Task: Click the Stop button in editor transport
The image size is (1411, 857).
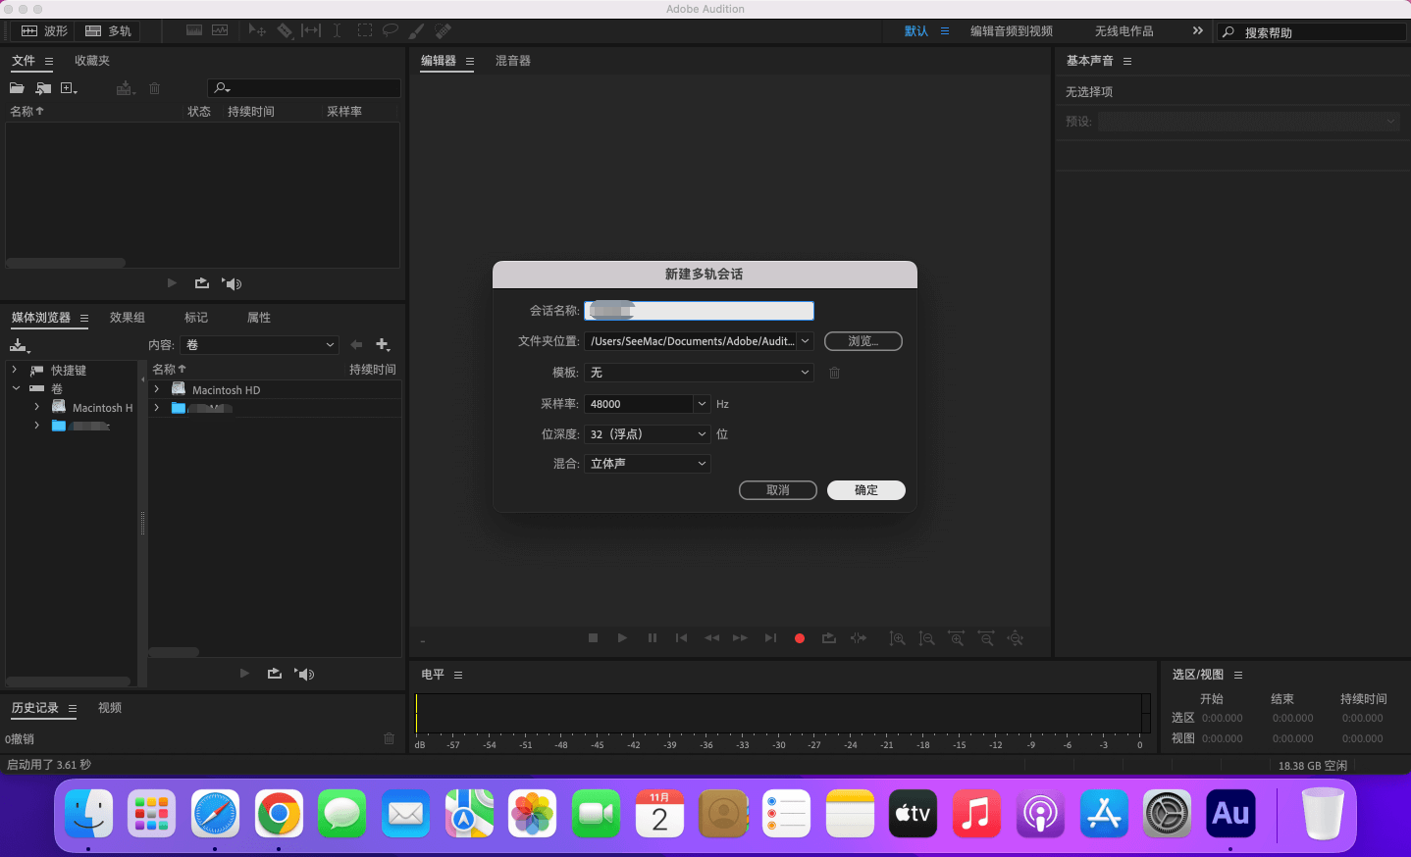Action: tap(593, 638)
